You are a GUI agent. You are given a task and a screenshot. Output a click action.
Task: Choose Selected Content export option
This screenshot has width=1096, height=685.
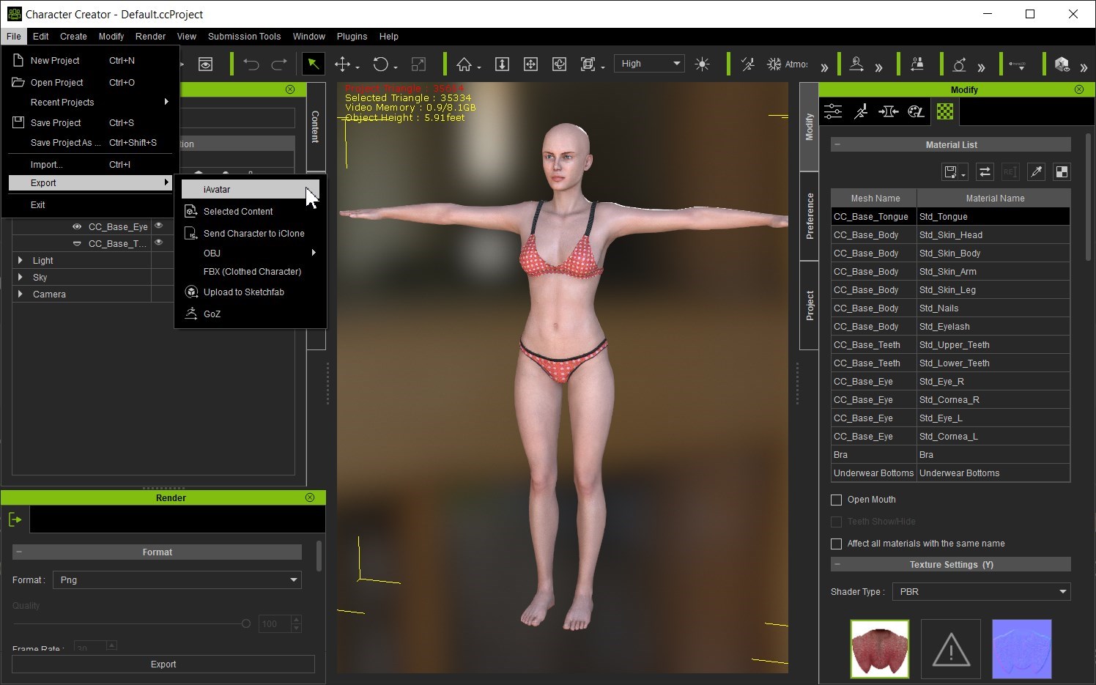[251, 211]
